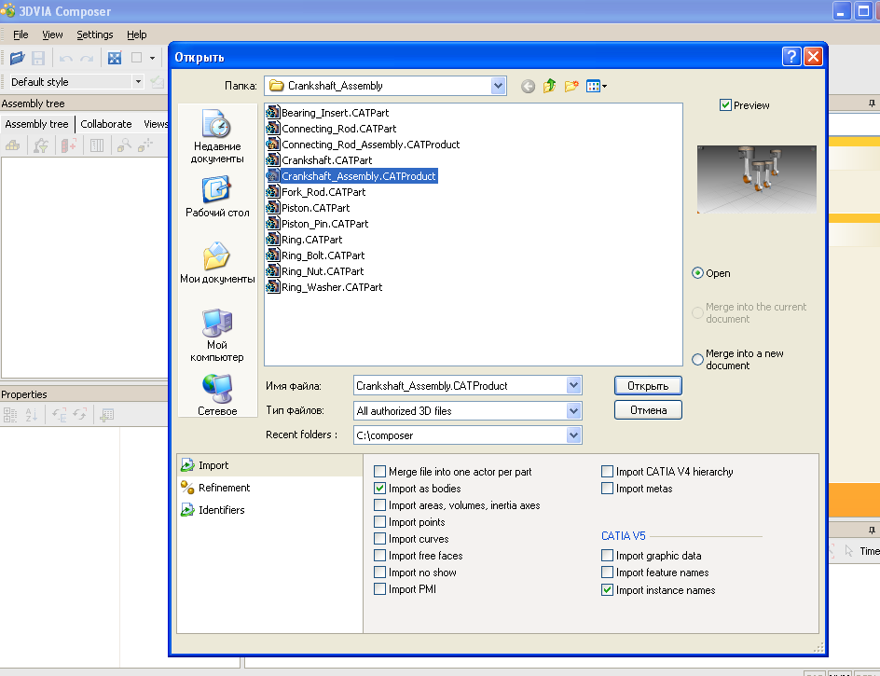Click first icon in Assembly tree toolbar
This screenshot has width=880, height=676.
point(12,146)
